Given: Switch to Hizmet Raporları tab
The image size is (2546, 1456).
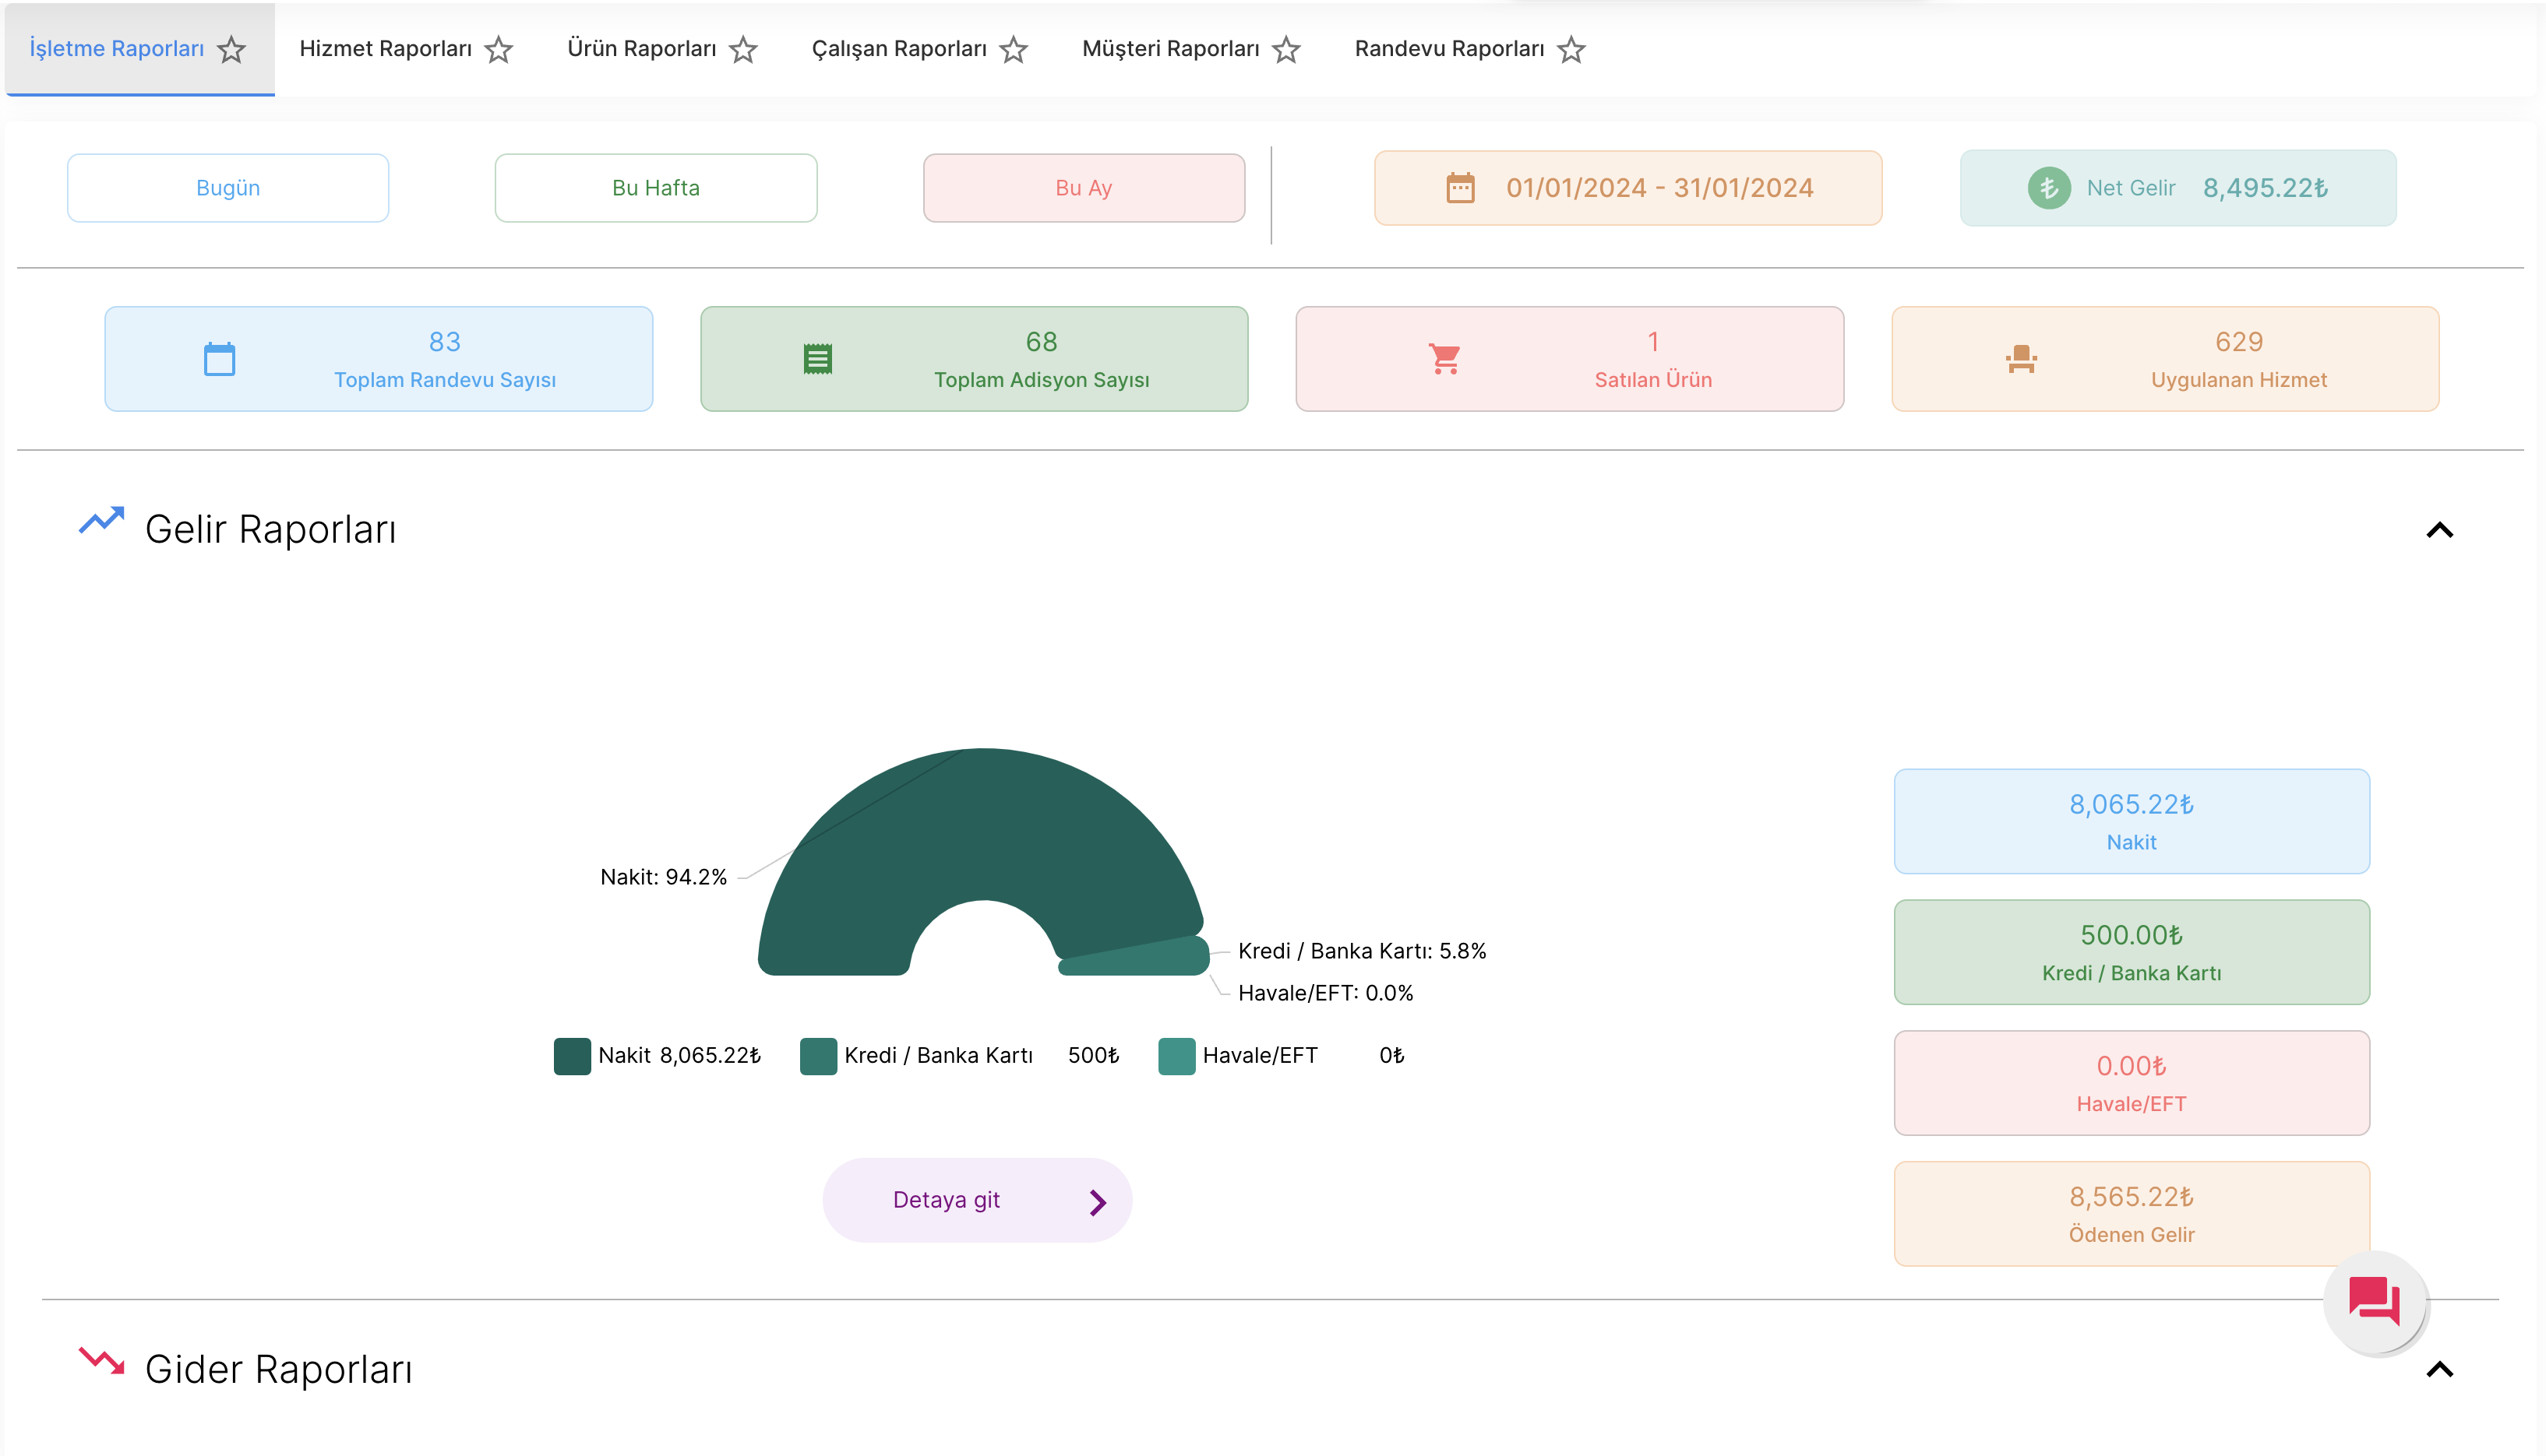Looking at the screenshot, I should [x=385, y=48].
